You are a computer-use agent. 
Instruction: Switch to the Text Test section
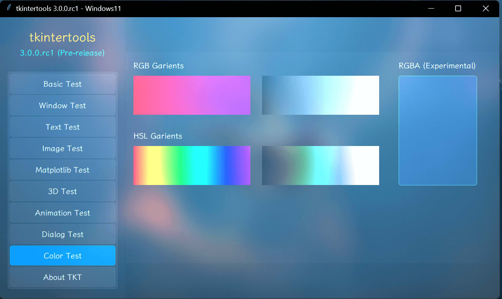click(x=62, y=127)
